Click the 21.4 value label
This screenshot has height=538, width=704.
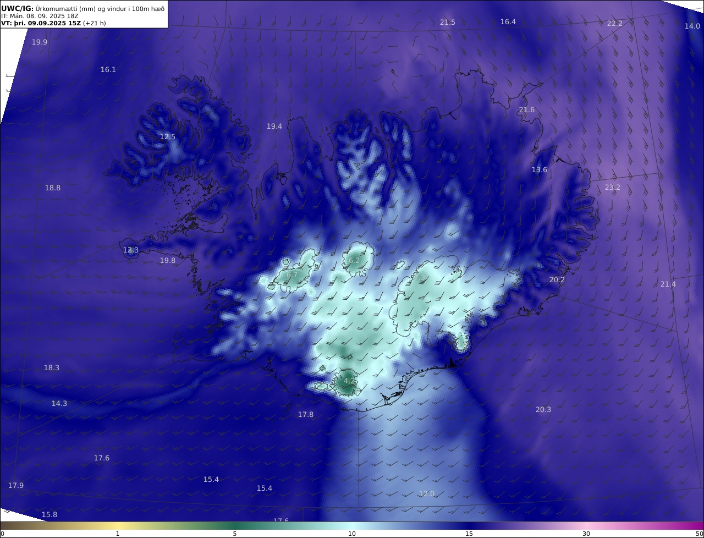click(x=668, y=284)
